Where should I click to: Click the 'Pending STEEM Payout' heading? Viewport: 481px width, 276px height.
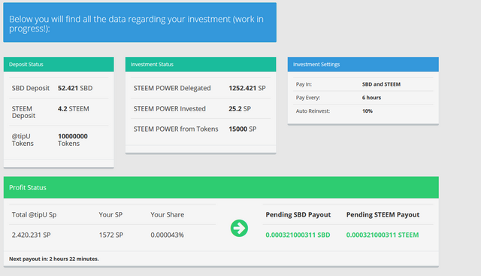383,214
